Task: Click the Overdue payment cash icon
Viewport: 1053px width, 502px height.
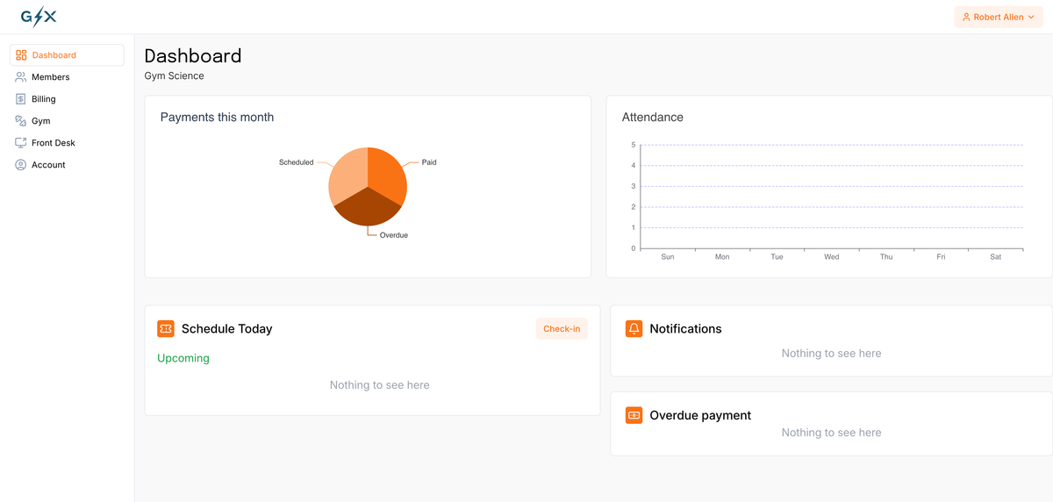Action: tap(634, 415)
